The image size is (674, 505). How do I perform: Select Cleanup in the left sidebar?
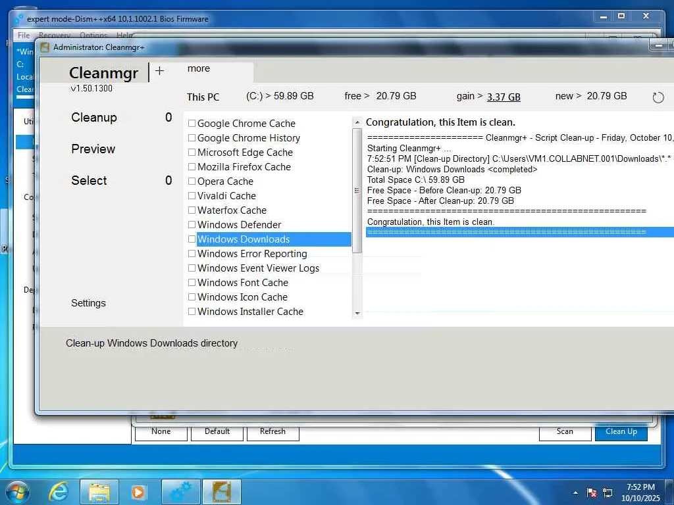[x=94, y=117]
